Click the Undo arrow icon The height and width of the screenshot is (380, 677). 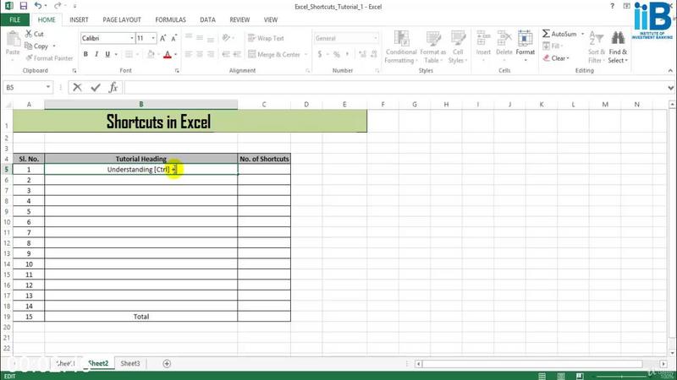coord(38,6)
